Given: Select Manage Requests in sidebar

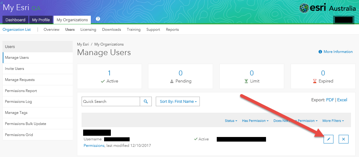Looking at the screenshot, I should point(38,80).
